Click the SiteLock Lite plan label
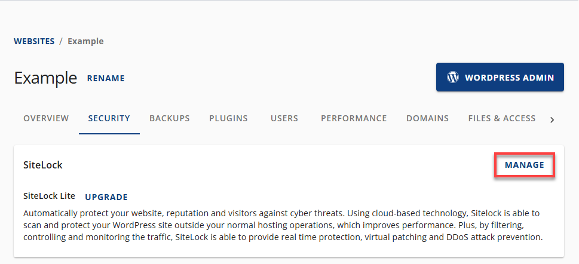579x264 pixels. 50,197
